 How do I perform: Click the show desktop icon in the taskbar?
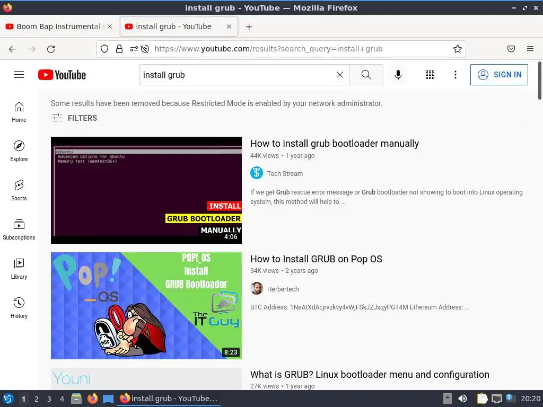click(108, 399)
